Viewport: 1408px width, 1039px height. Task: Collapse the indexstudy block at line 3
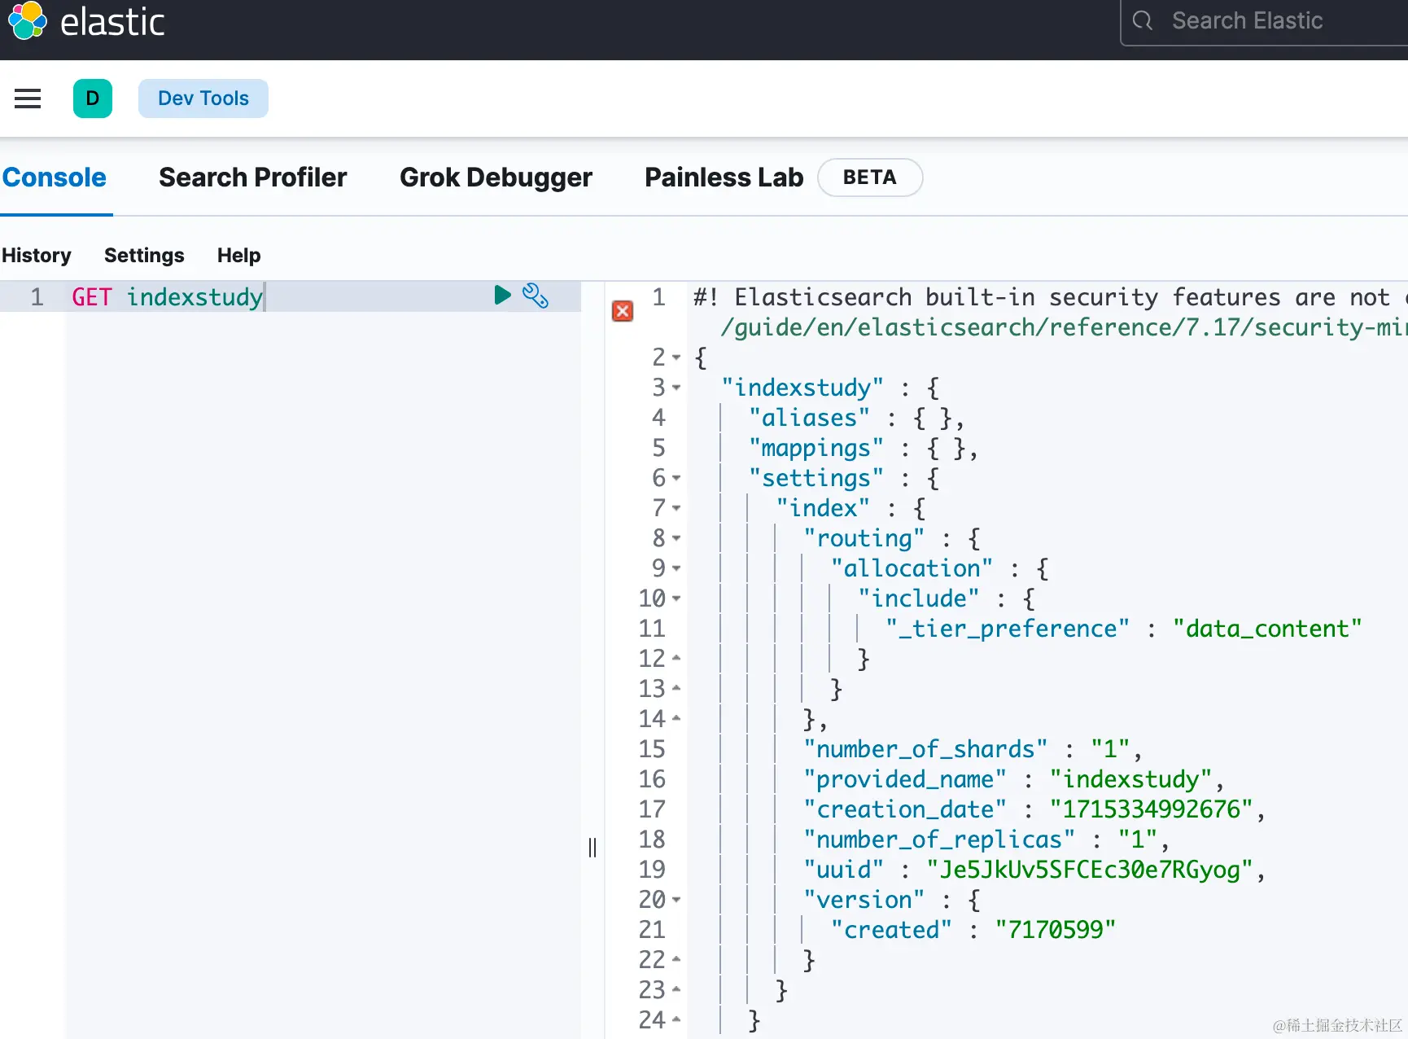click(676, 388)
